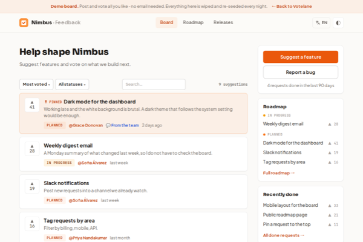Open Weekly digest email in Roadmap panel

pyautogui.click(x=283, y=124)
